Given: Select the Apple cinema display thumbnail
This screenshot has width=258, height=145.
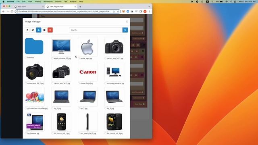Looking at the screenshot, I should (x=61, y=47).
